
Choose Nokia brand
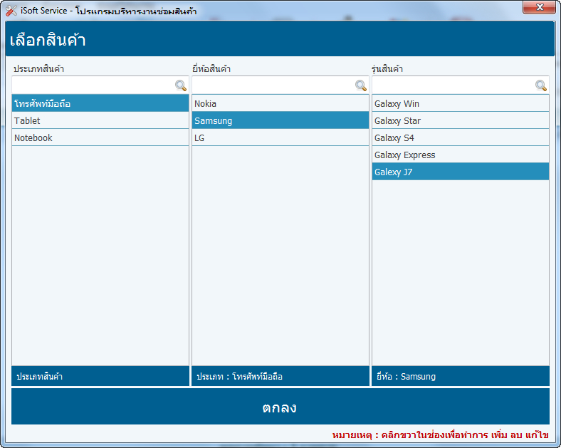point(280,103)
